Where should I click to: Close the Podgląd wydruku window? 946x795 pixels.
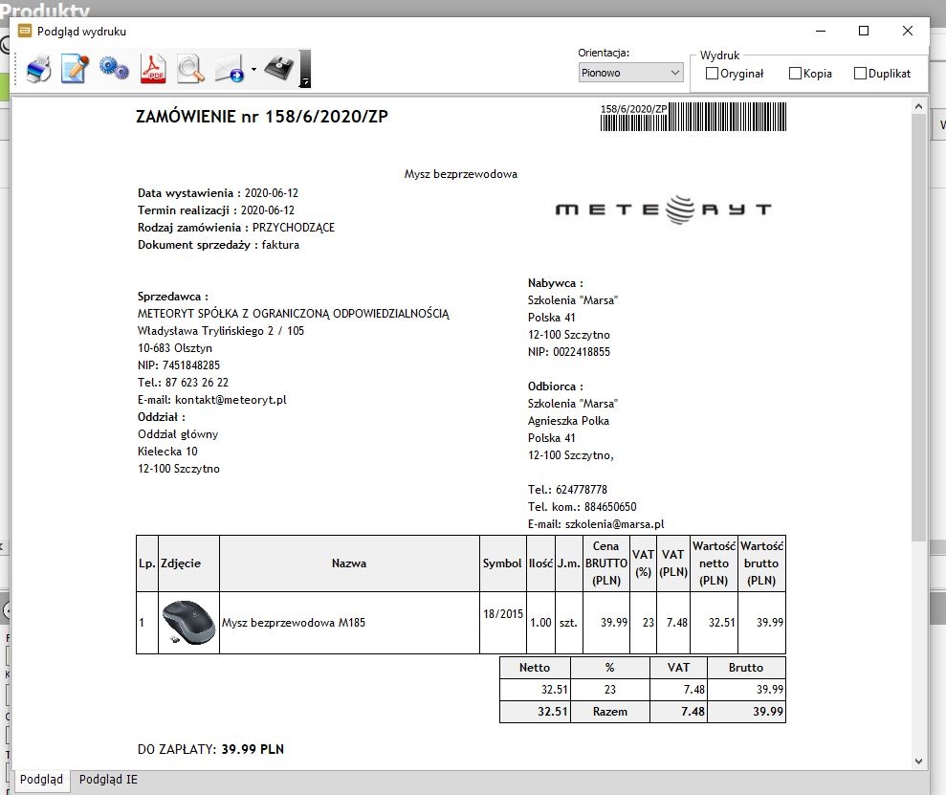tap(908, 31)
